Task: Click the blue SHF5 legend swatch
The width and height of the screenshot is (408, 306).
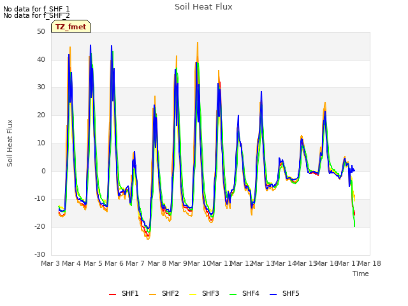Action: point(273,295)
